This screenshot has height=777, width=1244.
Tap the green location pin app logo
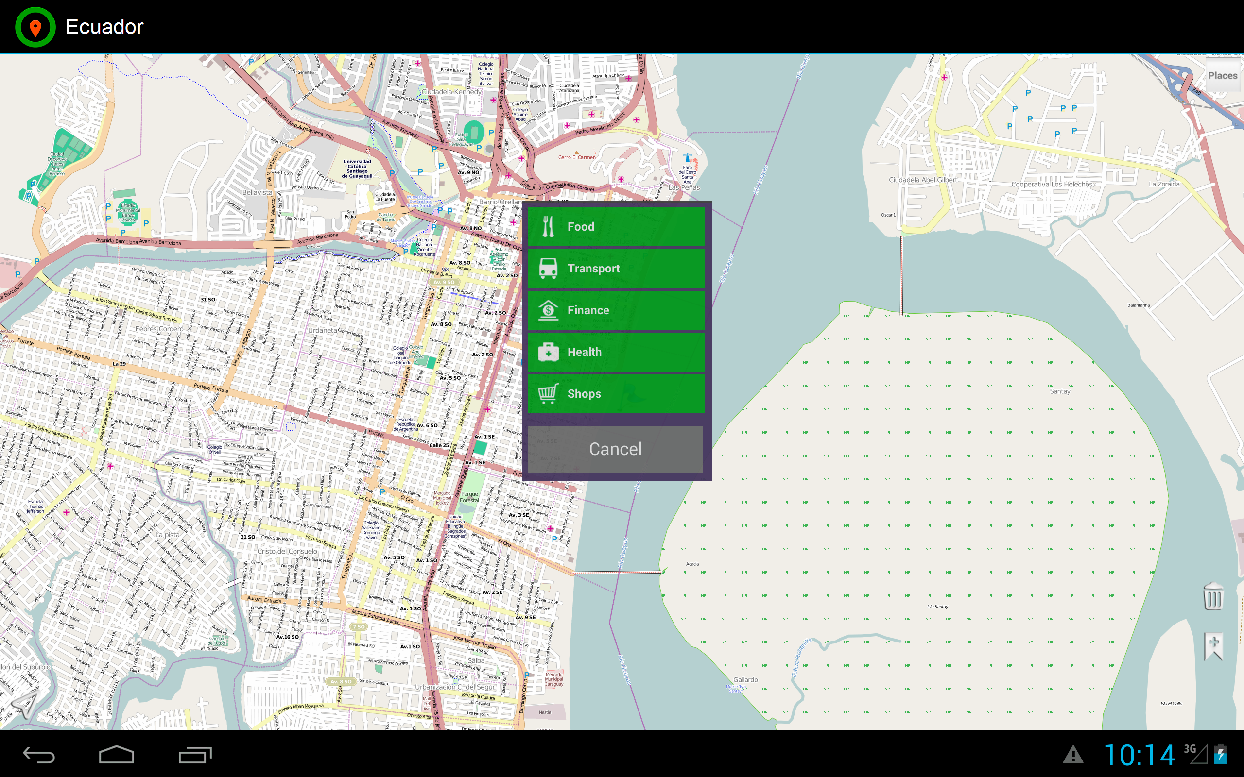(x=35, y=27)
